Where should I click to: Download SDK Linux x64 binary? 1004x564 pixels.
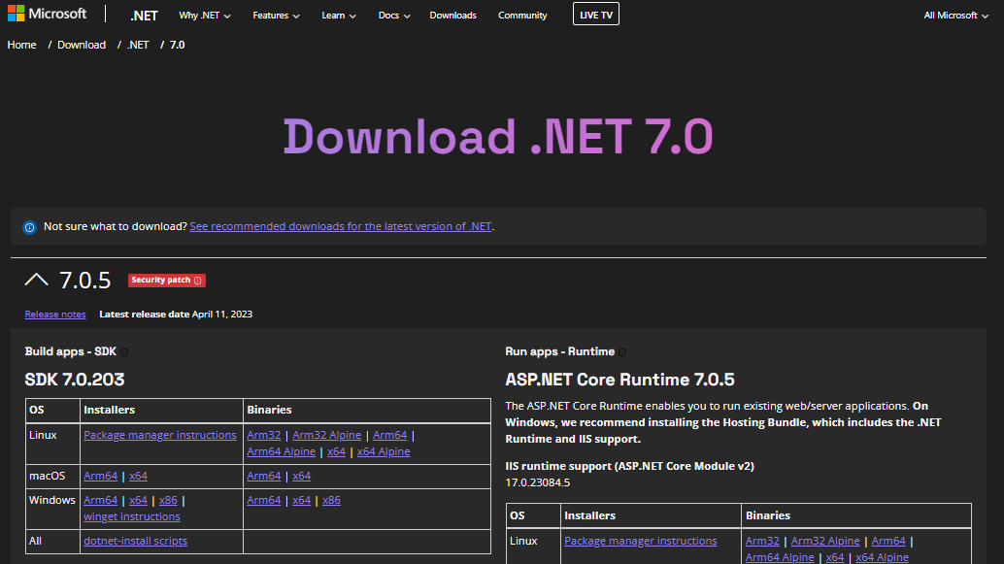(x=336, y=452)
